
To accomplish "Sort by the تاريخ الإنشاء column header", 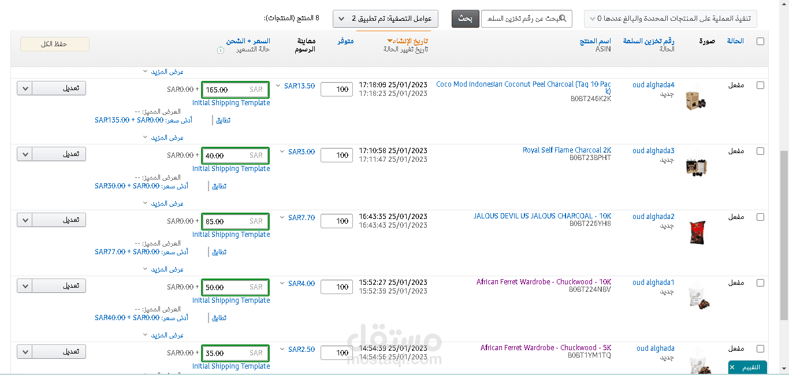I will tap(410, 41).
